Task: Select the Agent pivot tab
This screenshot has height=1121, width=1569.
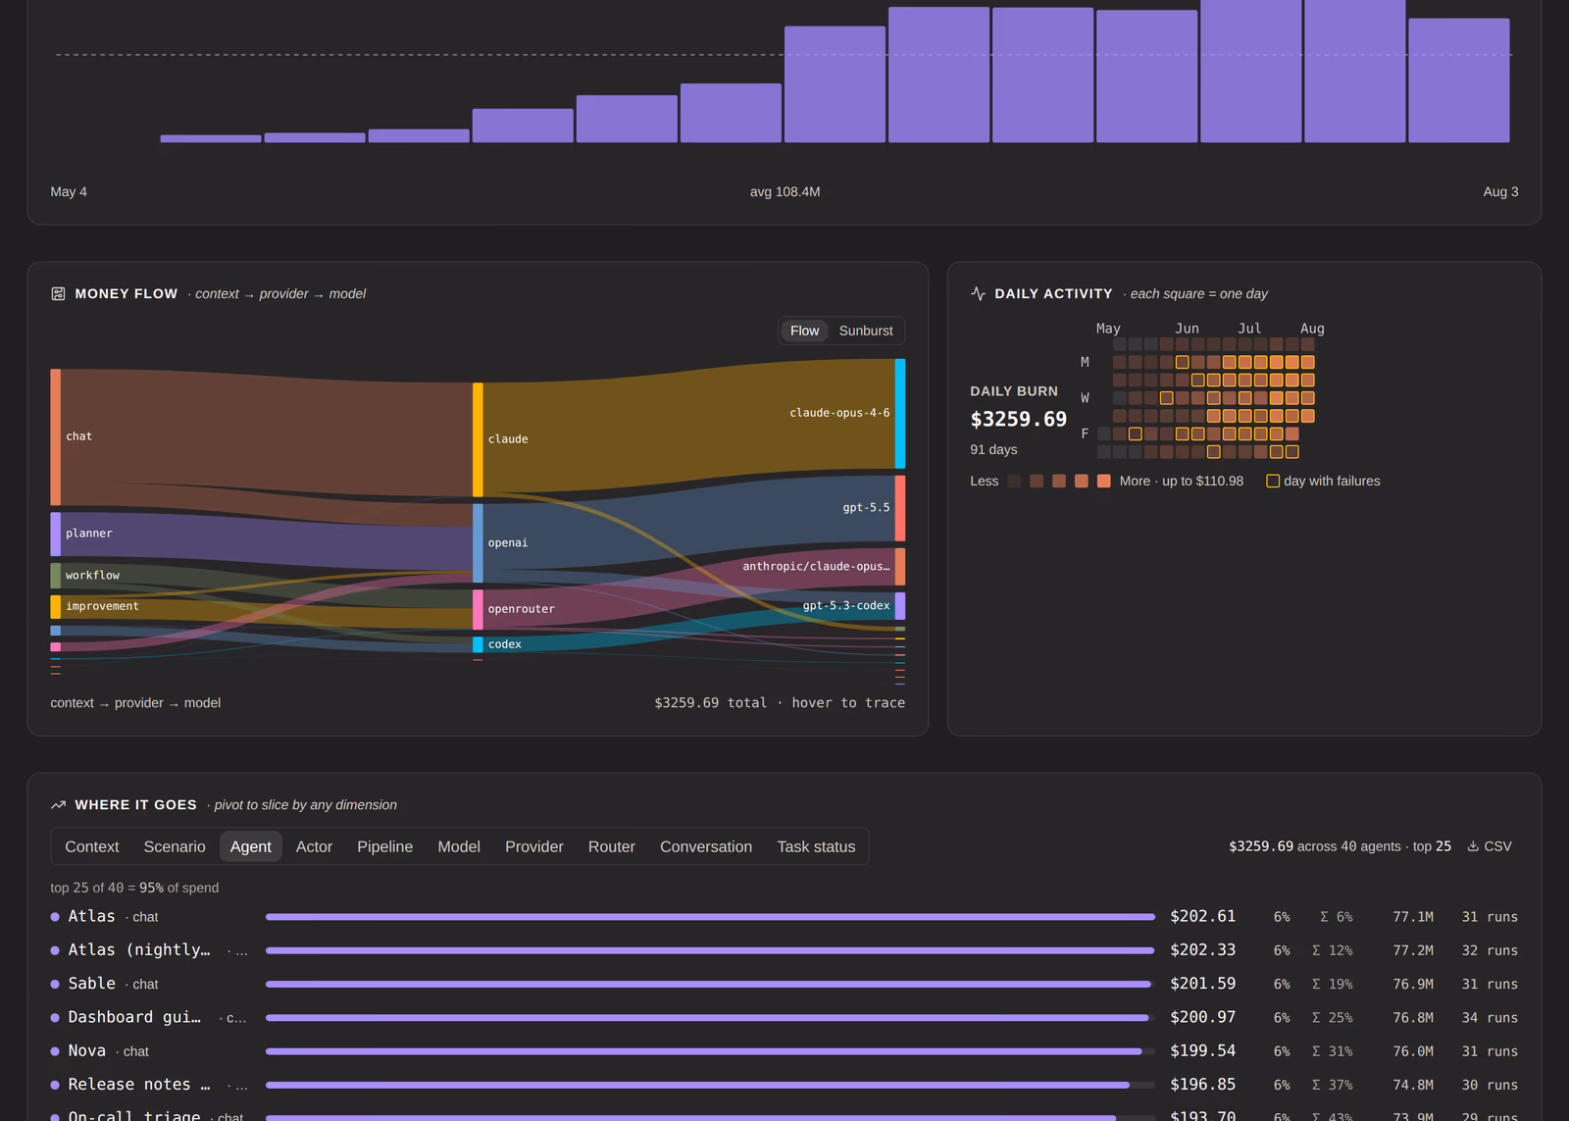Action: (251, 846)
